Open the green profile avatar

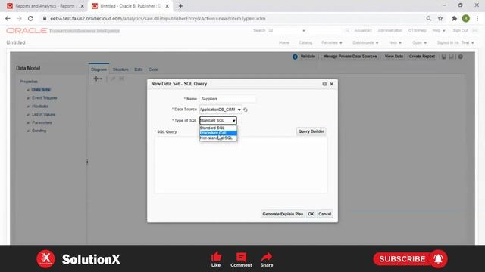(466, 18)
